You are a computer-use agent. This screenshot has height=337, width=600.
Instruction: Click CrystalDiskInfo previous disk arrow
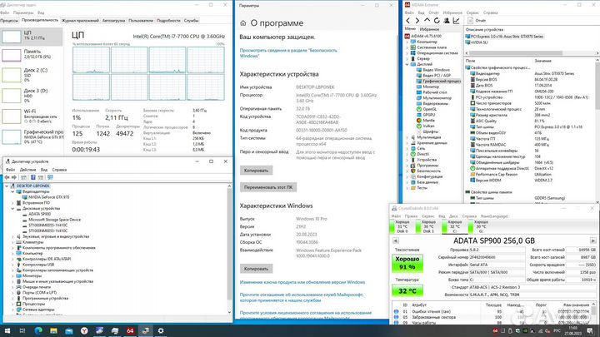396,240
